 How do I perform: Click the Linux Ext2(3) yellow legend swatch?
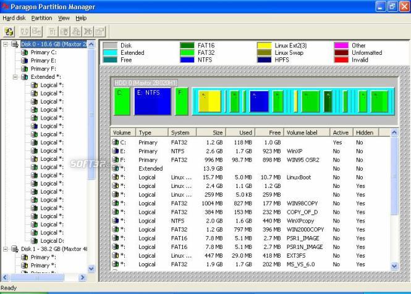(x=265, y=46)
